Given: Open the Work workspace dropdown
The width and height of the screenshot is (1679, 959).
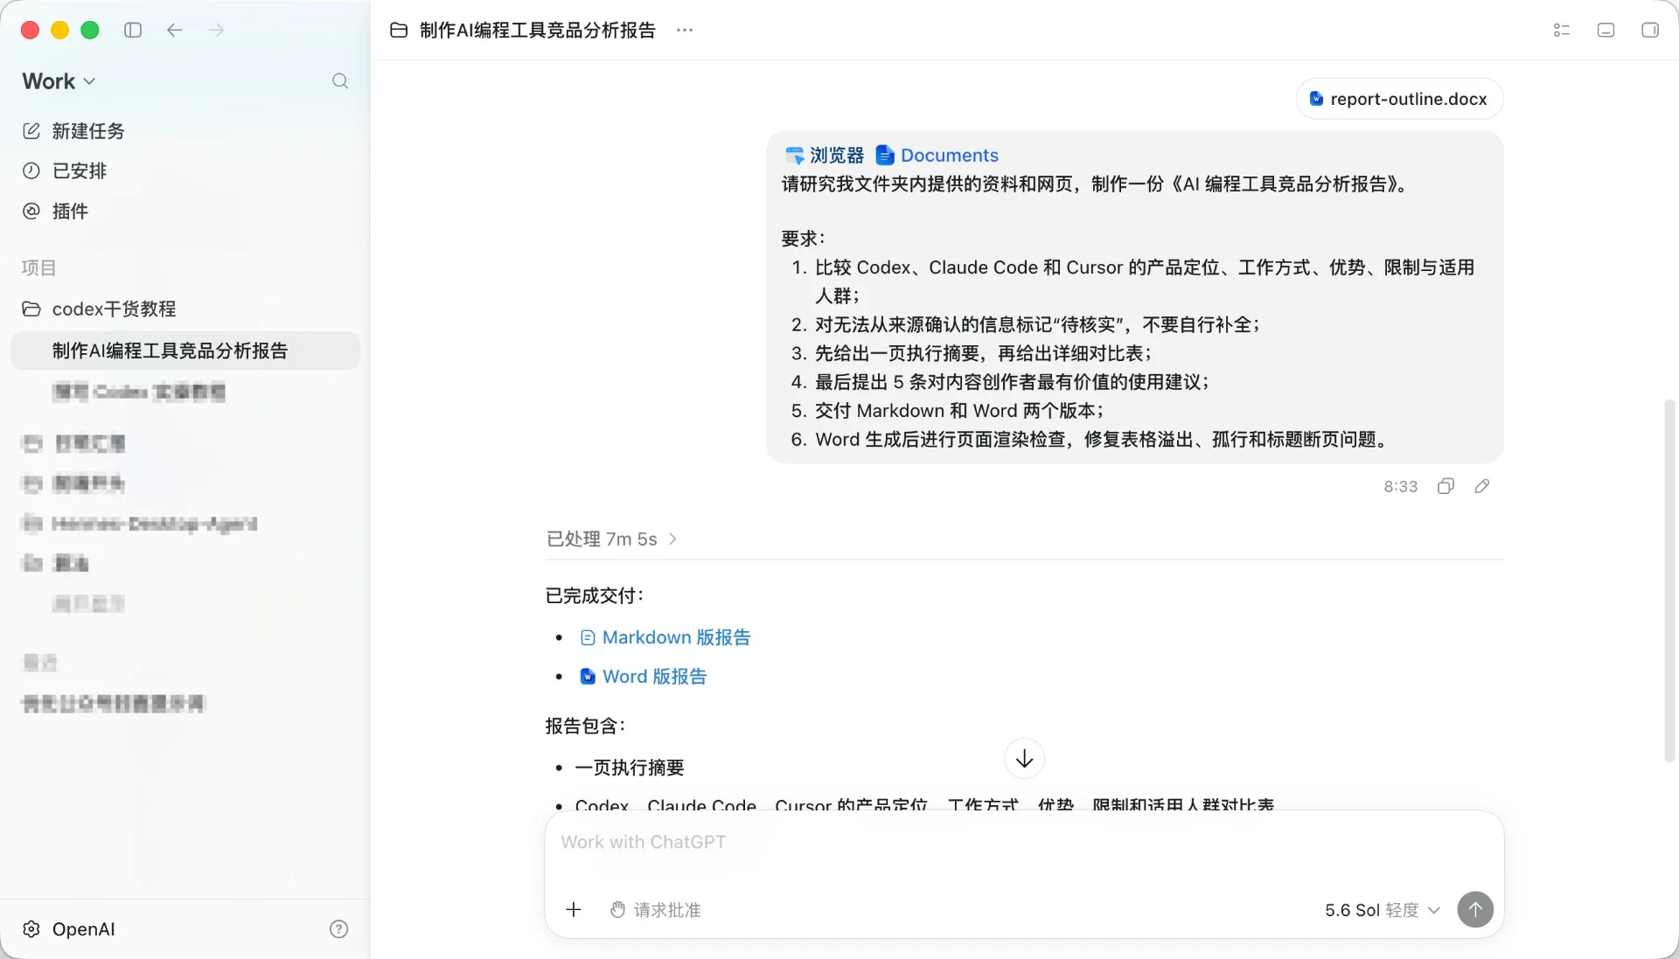Looking at the screenshot, I should tap(59, 81).
